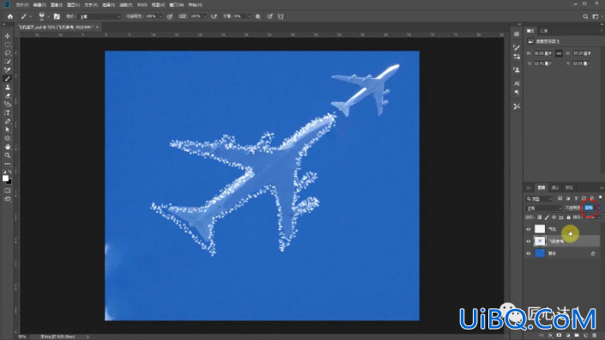Open the brush settings panel icon
Image resolution: width=605 pixels, height=340 pixels.
(x=57, y=16)
